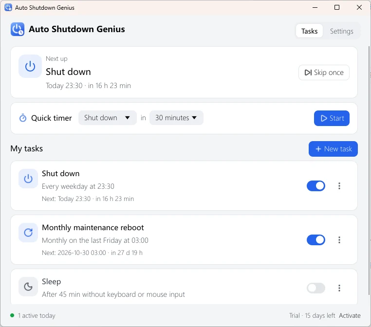The height and width of the screenshot is (327, 371).
Task: Click the Activate link
Action: 350,315
